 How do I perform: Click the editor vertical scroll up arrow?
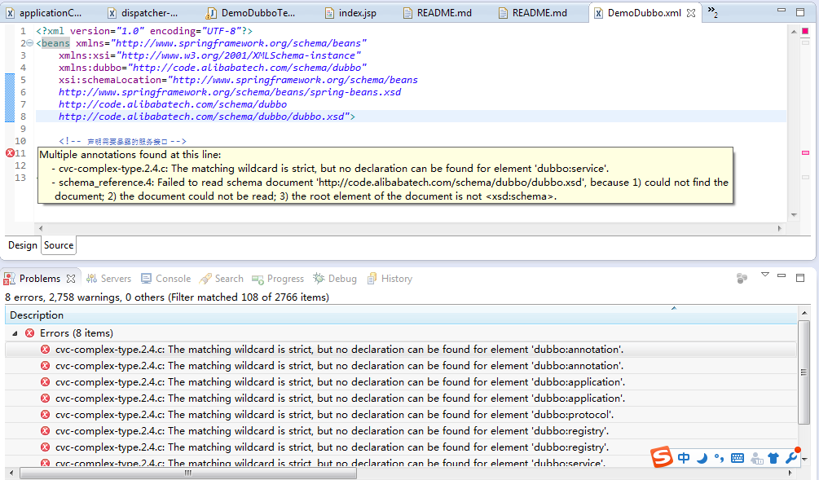(794, 31)
